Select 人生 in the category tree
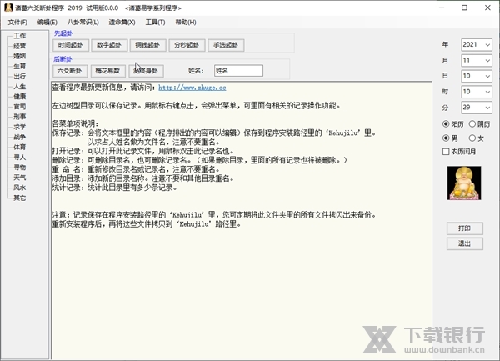This screenshot has width=500, height=361. [20, 87]
